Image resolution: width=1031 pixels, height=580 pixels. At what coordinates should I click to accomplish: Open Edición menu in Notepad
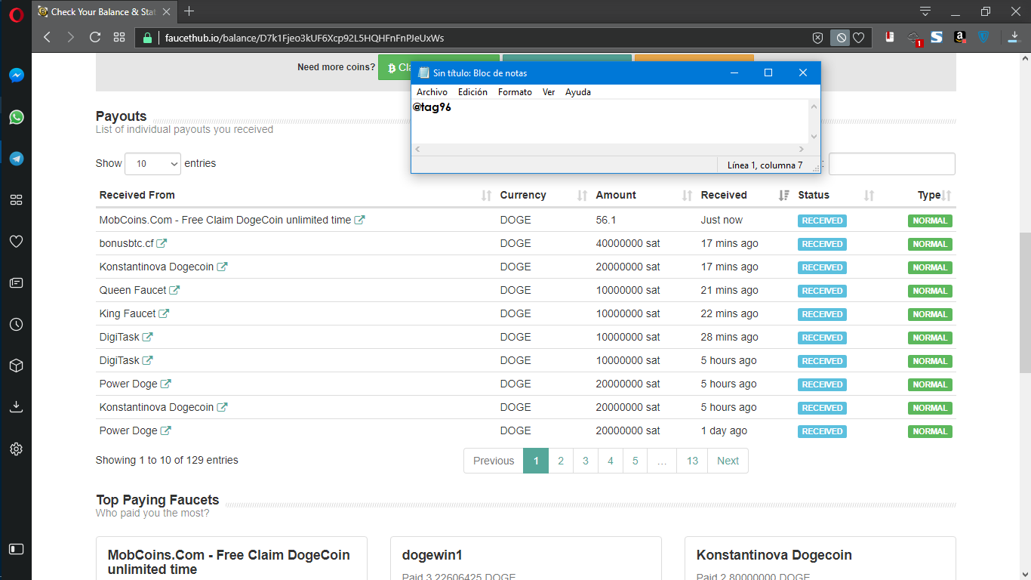point(472,92)
